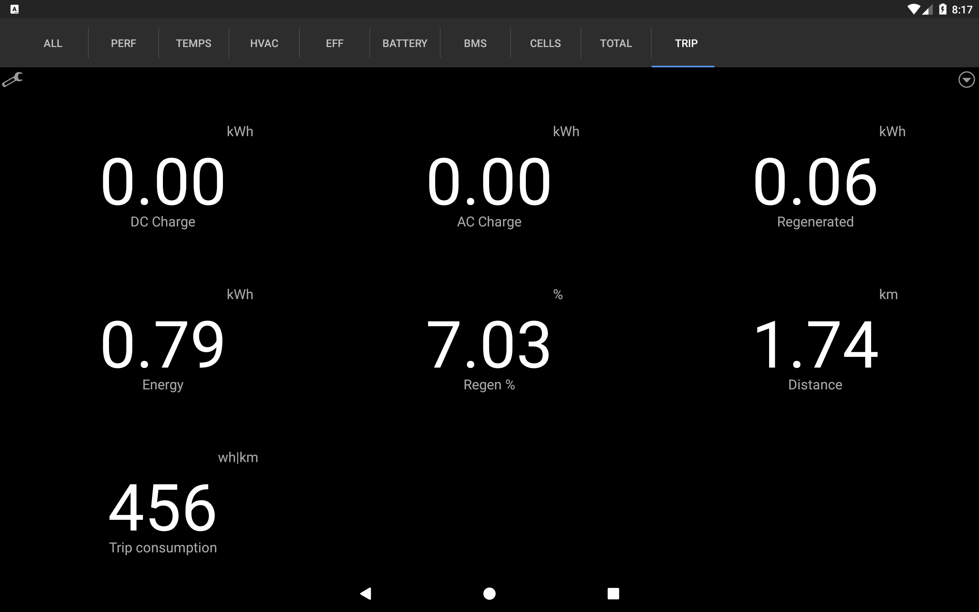Tap the Trip consumption 456 value
Screen dimensions: 979x612
163,508
